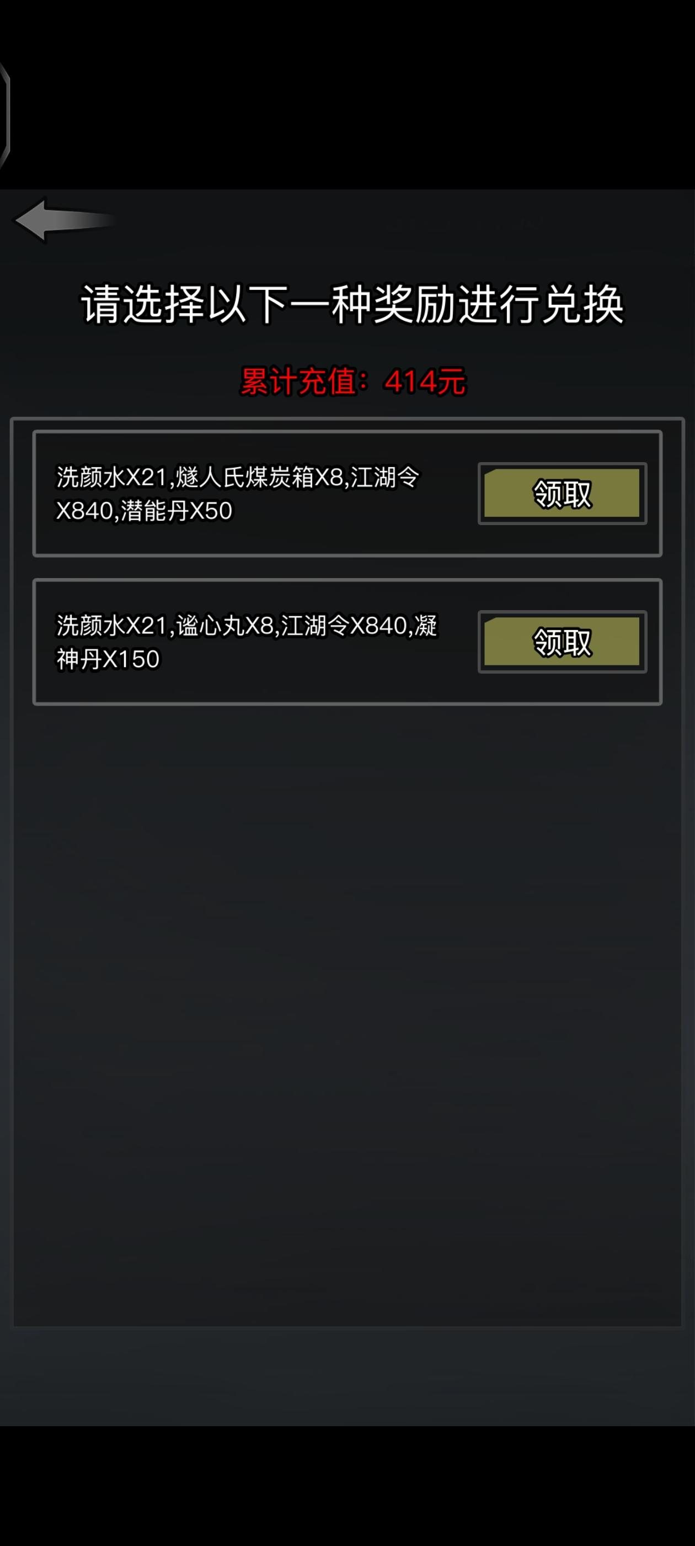Tap the 请选择以下一种奖励进行兑换 heading
The image size is (695, 1546).
point(352,304)
